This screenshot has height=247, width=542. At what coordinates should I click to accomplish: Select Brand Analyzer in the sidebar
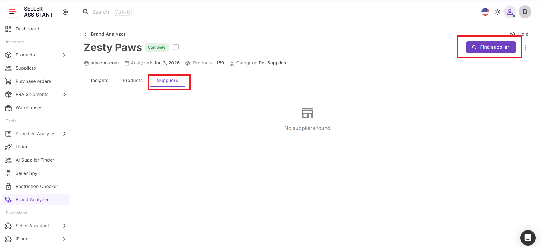pos(36,199)
